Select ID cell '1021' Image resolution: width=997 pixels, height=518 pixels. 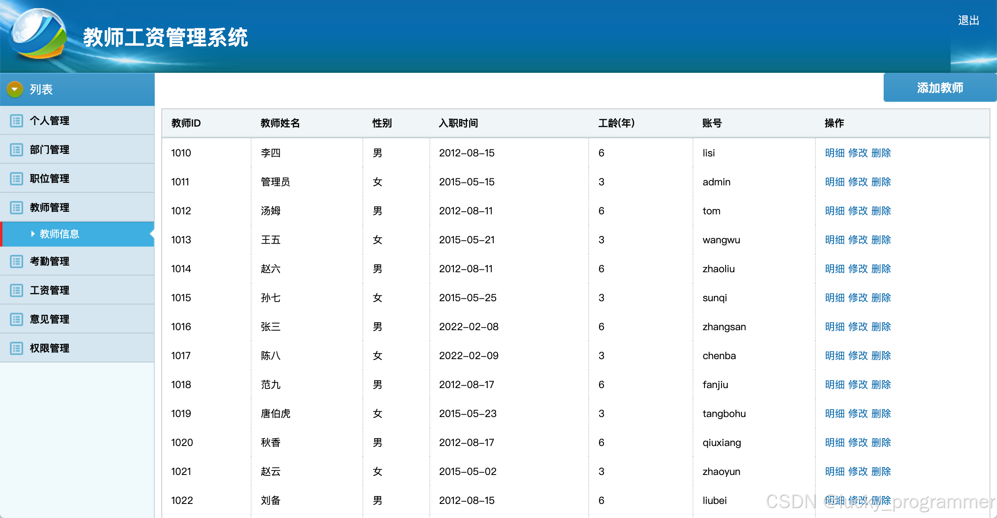tap(181, 472)
